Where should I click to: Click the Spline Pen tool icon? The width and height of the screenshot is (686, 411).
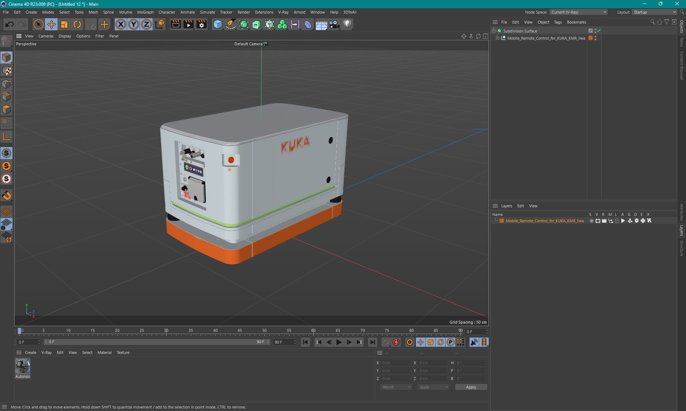tap(231, 24)
